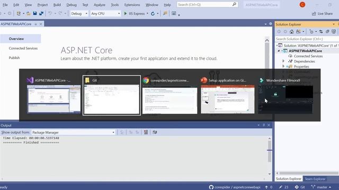Screen dimensions: 339x190
Task: Click the Solution Explorer horizontal scrollbar
Action: pyautogui.click(x=308, y=173)
